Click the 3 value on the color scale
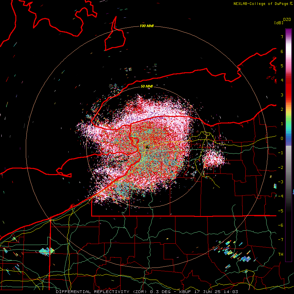Viewport: 294px width, 294px height. 282,95
